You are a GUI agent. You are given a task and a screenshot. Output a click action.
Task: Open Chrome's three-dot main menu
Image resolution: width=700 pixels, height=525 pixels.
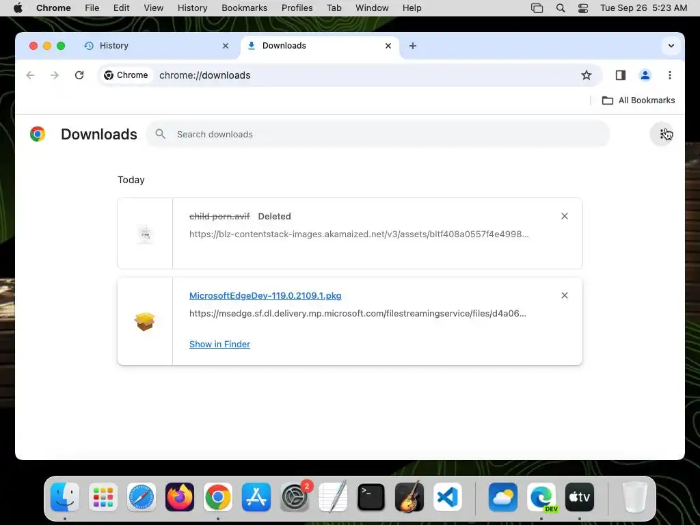click(x=670, y=75)
